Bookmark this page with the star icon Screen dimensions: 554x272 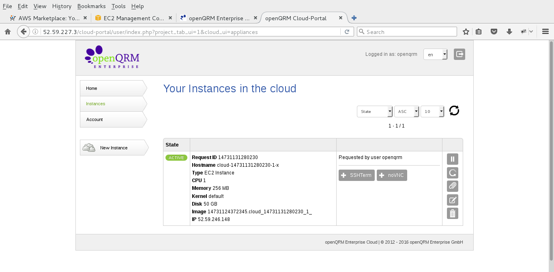point(466,32)
